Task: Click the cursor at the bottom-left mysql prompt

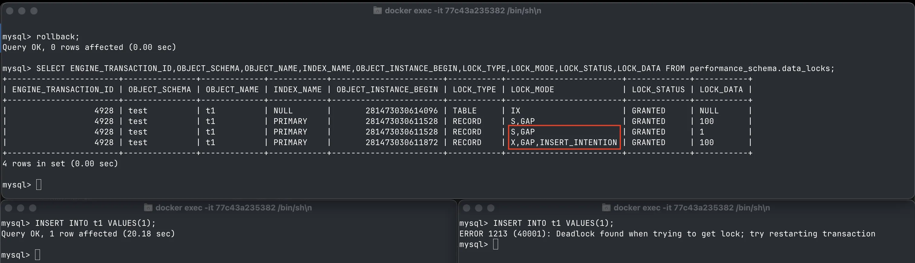Action: coord(38,255)
